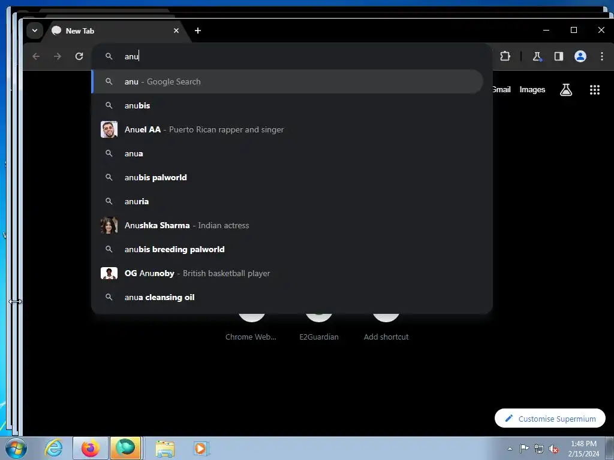The image size is (614, 460).
Task: Open Windows Explorer folder icon
Action: click(x=165, y=449)
